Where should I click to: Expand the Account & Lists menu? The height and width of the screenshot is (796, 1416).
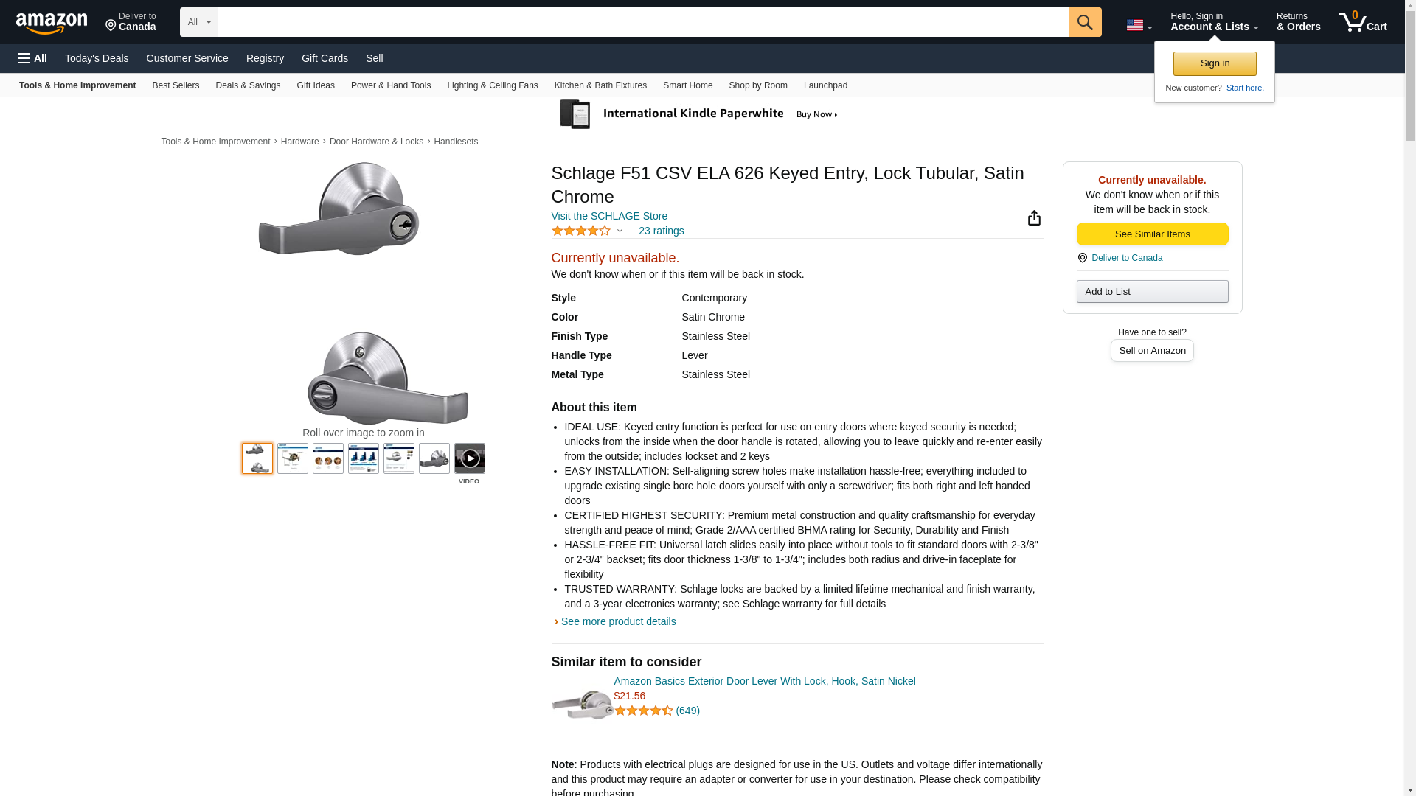1214,22
